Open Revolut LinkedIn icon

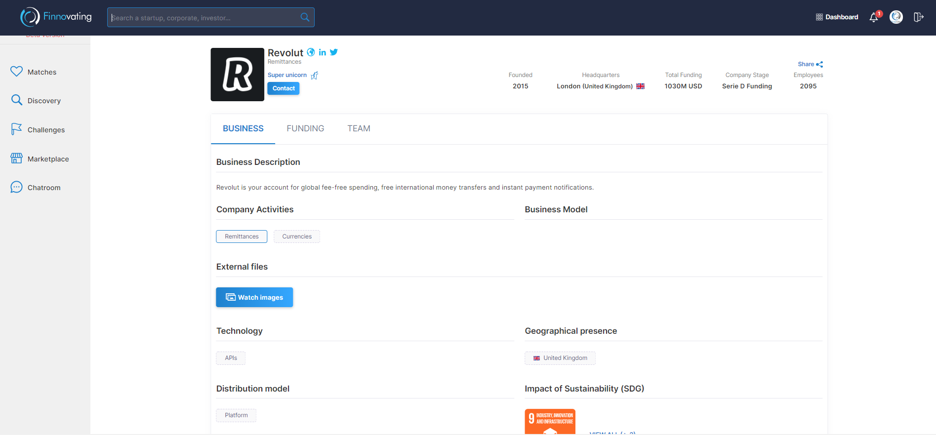coord(323,52)
